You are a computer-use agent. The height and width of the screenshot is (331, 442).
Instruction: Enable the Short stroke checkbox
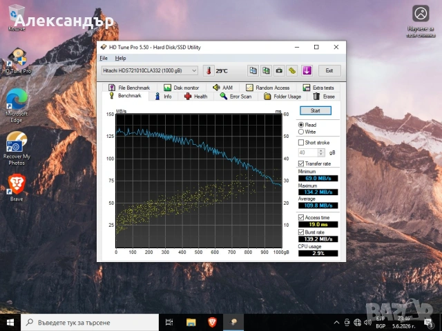click(x=301, y=143)
